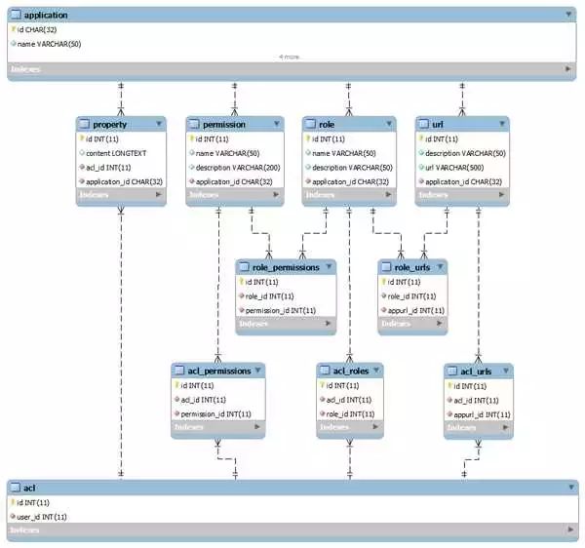Collapse the application table using its header arrow
Viewport: 585px width, 548px height.
point(568,15)
